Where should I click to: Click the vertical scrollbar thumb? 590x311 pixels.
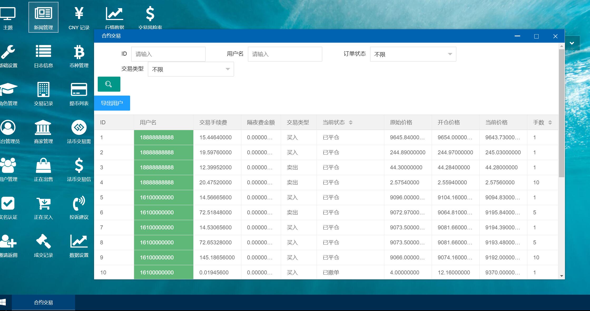pos(562,113)
